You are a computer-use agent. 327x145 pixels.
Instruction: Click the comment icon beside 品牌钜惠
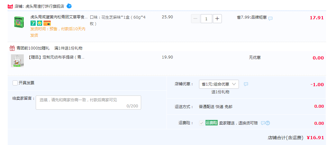click(270, 18)
